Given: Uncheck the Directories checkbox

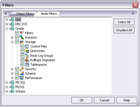Looking at the screenshot, I should coord(22,51).
